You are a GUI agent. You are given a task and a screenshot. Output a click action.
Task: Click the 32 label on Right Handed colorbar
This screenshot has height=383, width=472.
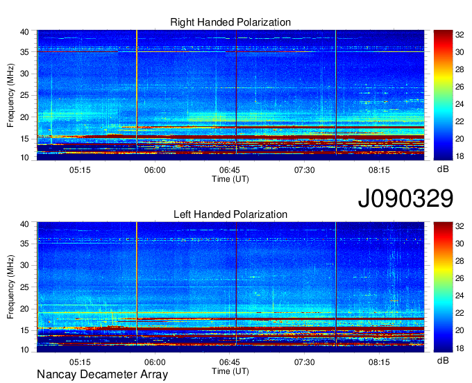click(460, 35)
